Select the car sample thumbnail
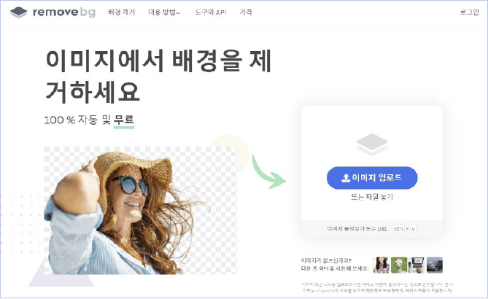The image size is (488, 299). click(435, 265)
